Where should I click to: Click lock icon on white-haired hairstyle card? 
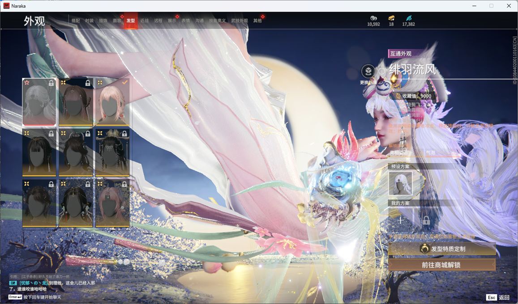[x=51, y=83]
